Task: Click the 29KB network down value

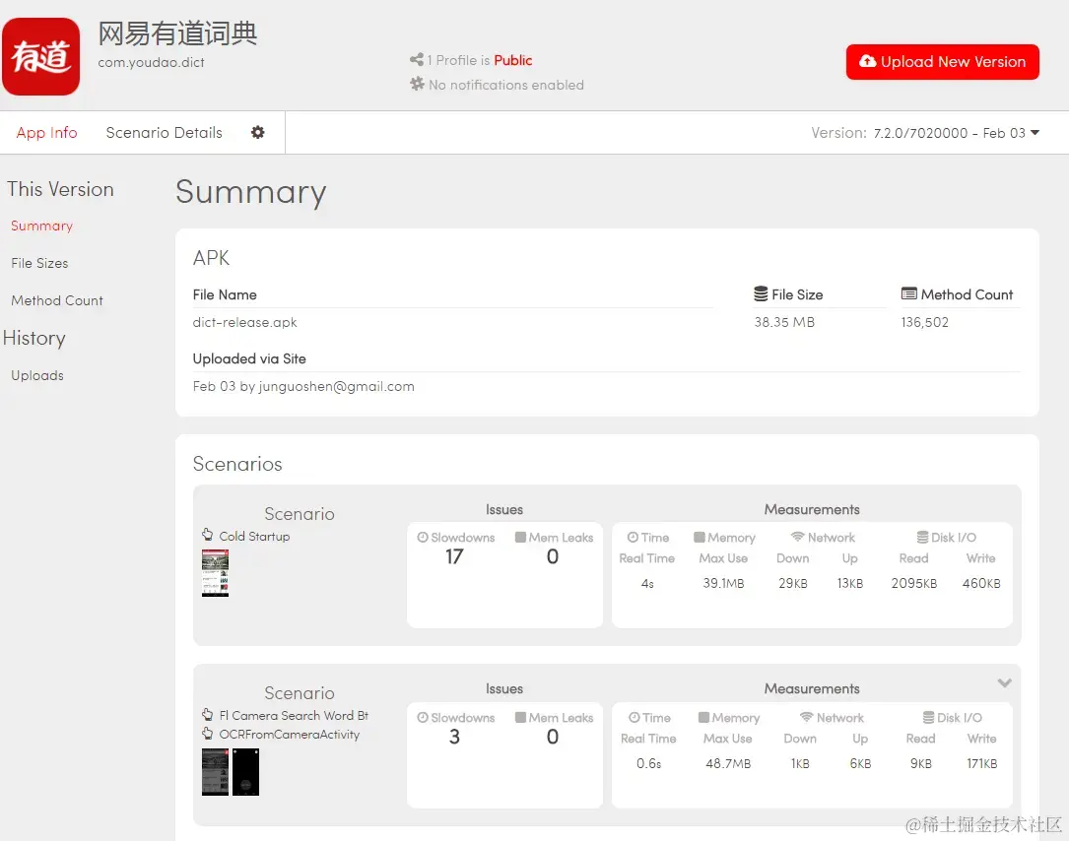Action: pos(793,583)
